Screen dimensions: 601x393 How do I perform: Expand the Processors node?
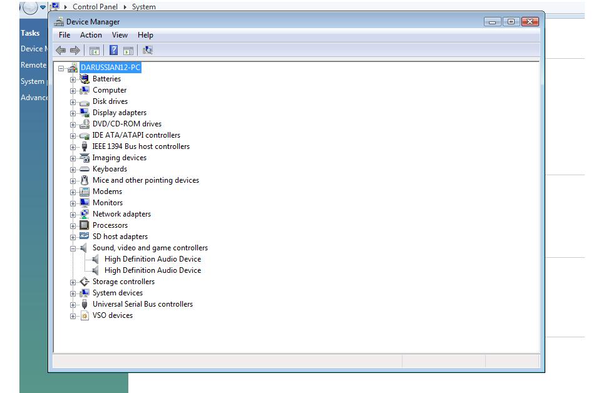[73, 226]
